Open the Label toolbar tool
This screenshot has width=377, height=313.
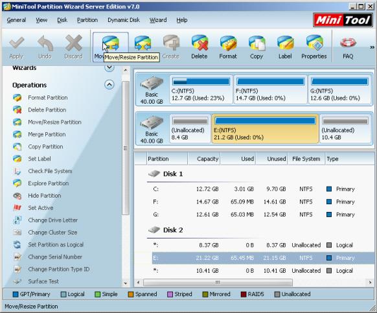point(285,43)
